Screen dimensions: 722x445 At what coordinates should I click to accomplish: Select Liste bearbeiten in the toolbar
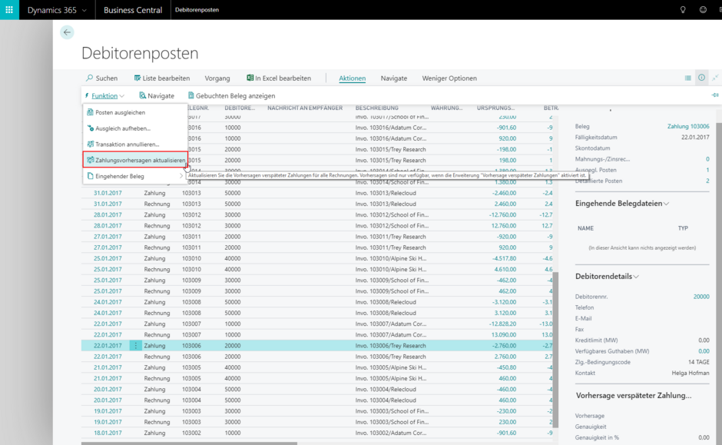(161, 78)
